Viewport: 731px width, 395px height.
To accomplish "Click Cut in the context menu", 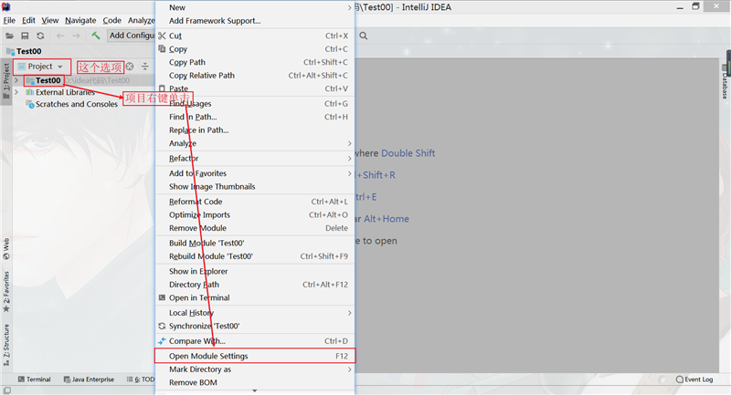I will tap(255, 36).
